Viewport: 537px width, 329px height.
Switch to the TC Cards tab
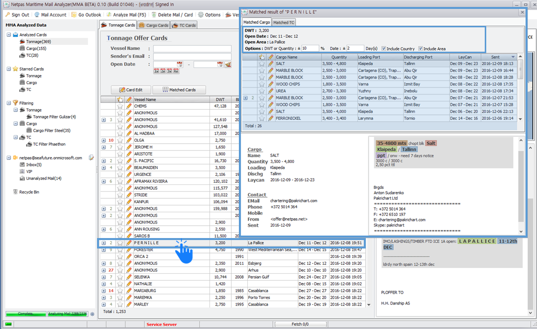pos(184,25)
